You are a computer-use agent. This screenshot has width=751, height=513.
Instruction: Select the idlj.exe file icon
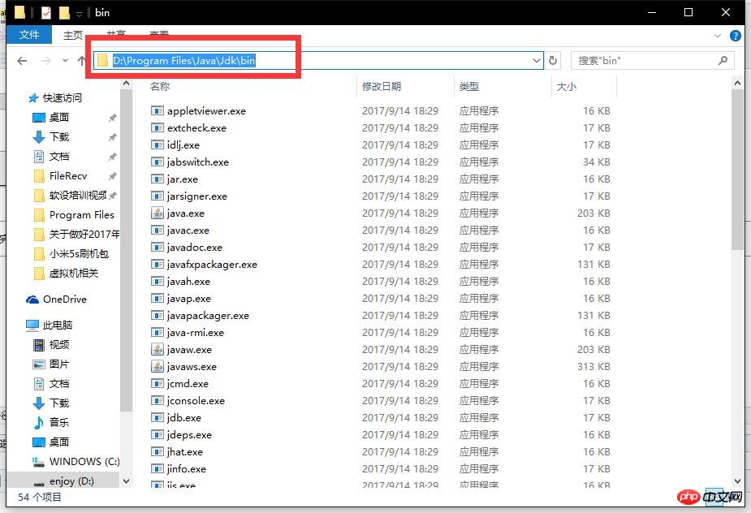tap(157, 144)
